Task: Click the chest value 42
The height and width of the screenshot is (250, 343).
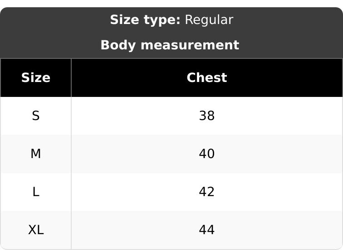Action: (206, 192)
